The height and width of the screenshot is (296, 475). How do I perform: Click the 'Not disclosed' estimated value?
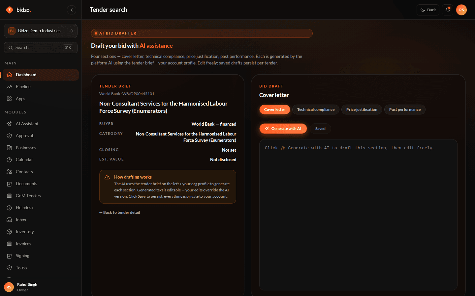[223, 160]
